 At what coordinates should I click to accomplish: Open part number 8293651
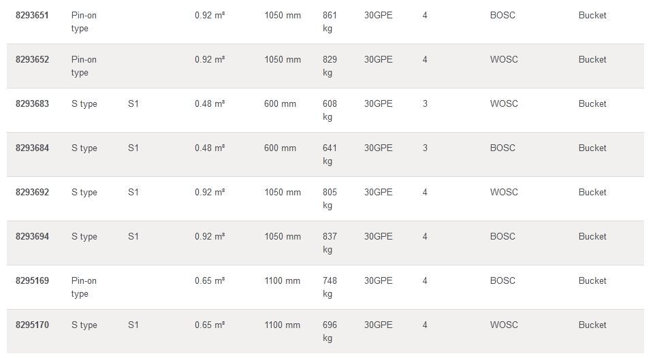coord(32,15)
